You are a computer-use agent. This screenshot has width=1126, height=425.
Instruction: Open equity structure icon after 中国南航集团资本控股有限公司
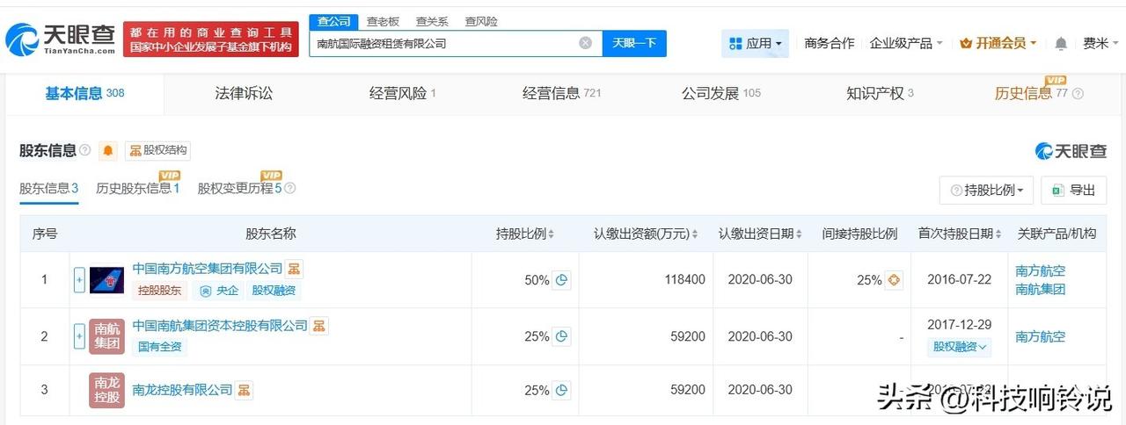click(319, 326)
